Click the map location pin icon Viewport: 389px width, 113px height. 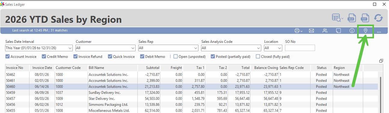point(366,31)
